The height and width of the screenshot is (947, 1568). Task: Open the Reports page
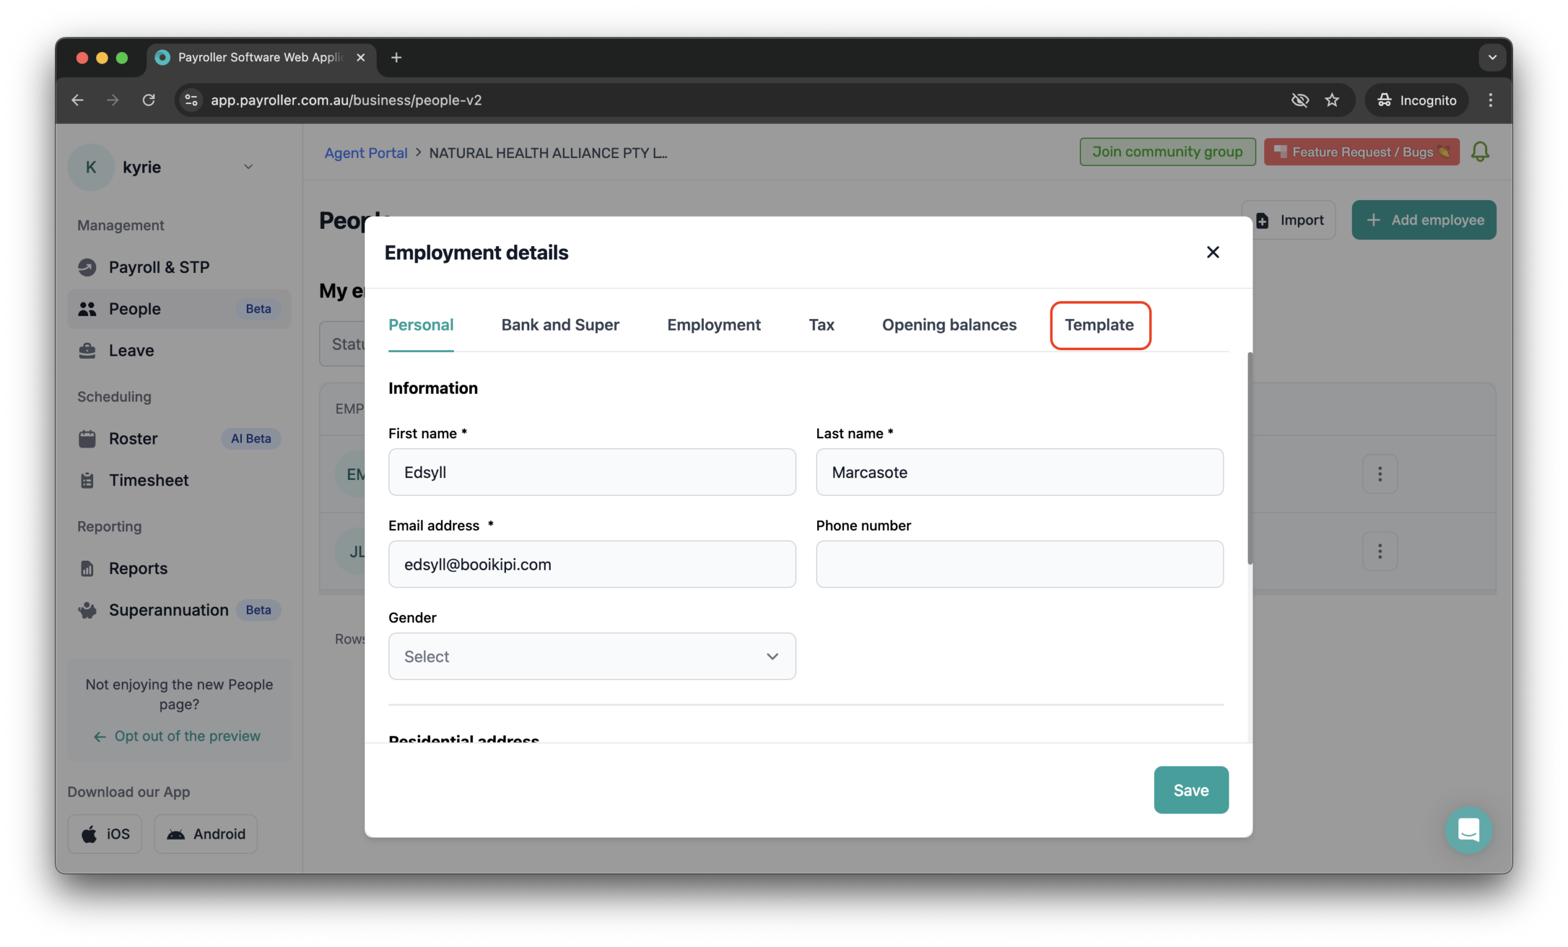tap(179, 568)
